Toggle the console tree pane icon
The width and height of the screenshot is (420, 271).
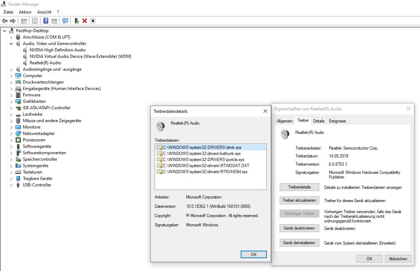(x=24, y=21)
